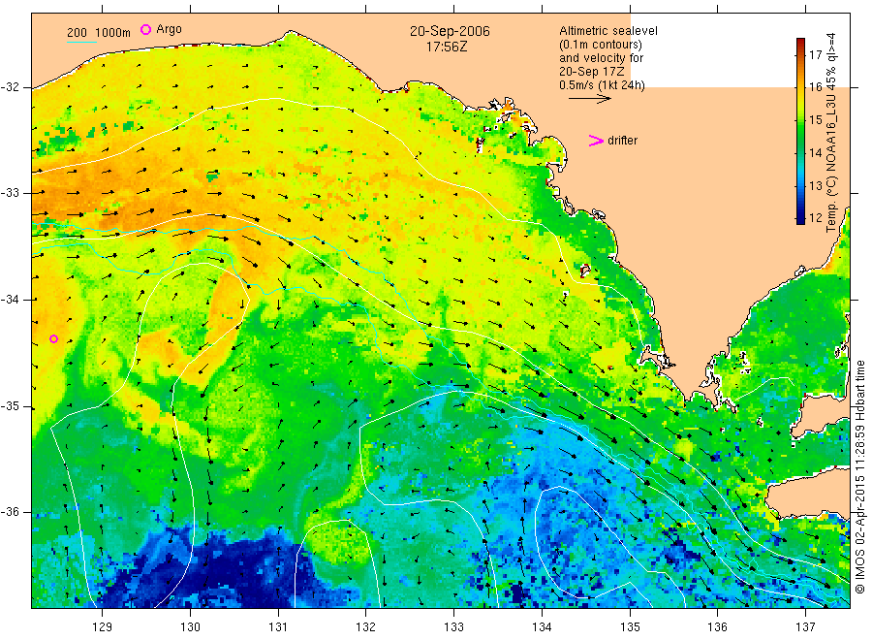
Task: Click the date "20-Sep-2006"
Action: point(450,31)
